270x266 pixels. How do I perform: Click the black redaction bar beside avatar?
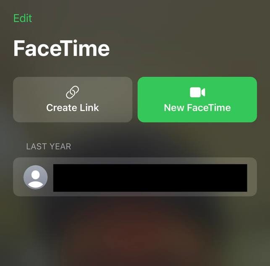(150, 178)
